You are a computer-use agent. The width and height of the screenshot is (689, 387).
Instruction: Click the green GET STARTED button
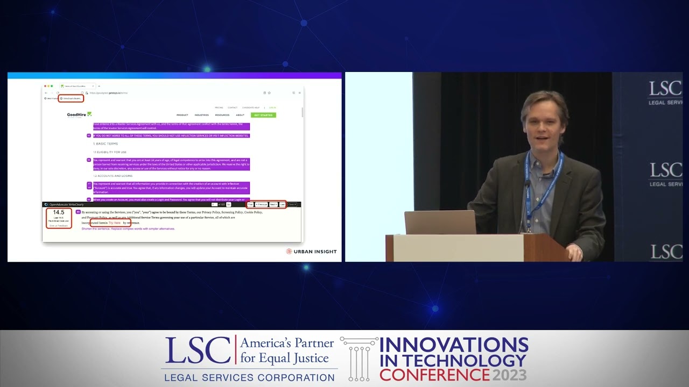pyautogui.click(x=263, y=115)
